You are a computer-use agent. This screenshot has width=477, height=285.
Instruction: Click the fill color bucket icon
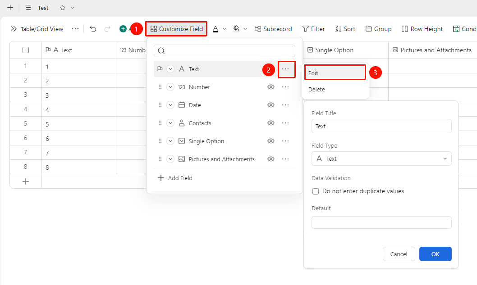coord(236,29)
